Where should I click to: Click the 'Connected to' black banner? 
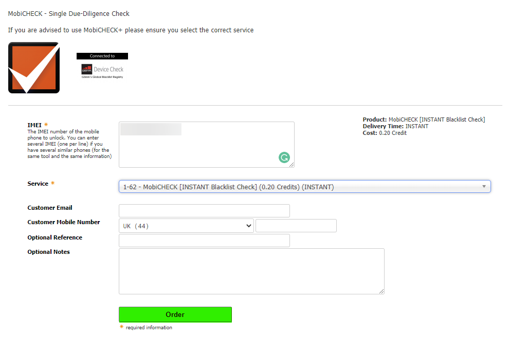coord(102,56)
